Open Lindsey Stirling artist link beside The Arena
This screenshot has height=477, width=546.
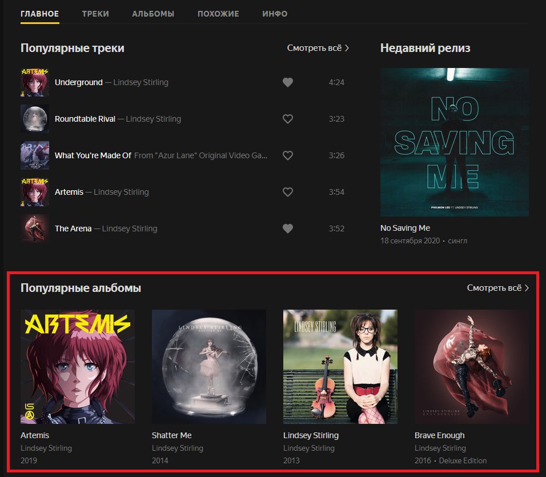130,229
